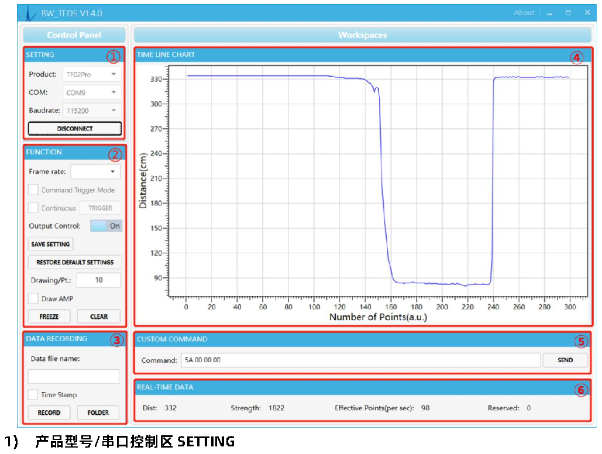Select the Workspaces header tab
The height and width of the screenshot is (454, 602).
point(363,35)
